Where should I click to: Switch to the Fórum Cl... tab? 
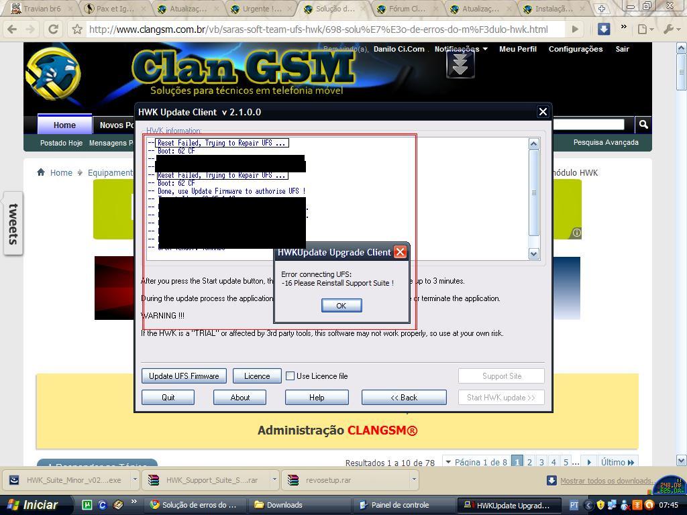tap(407, 8)
